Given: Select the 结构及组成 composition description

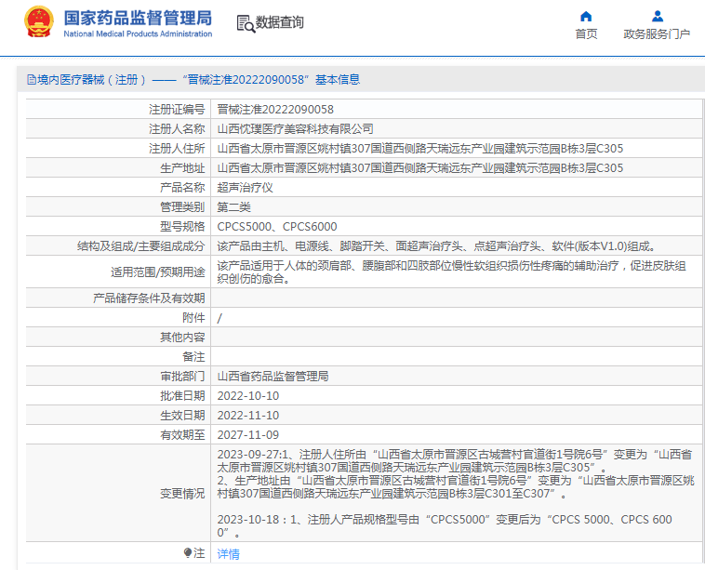Looking at the screenshot, I should pos(436,245).
